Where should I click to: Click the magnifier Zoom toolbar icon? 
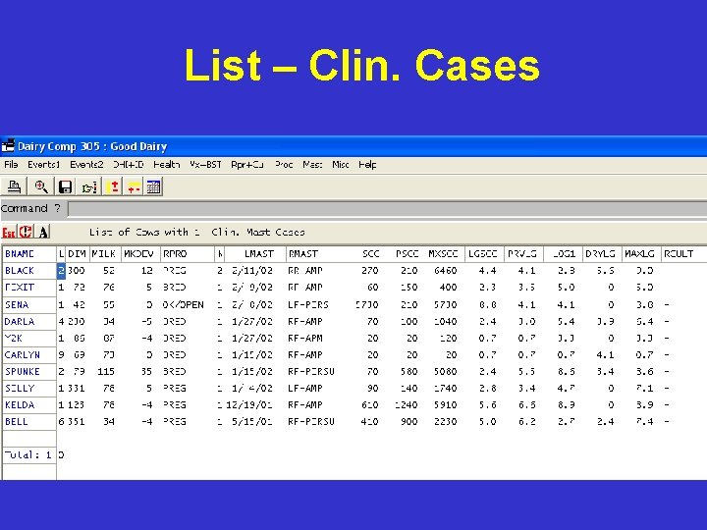(x=41, y=186)
